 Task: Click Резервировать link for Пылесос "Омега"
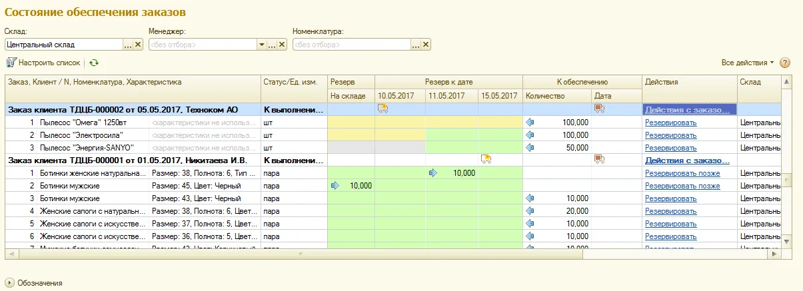click(x=670, y=123)
